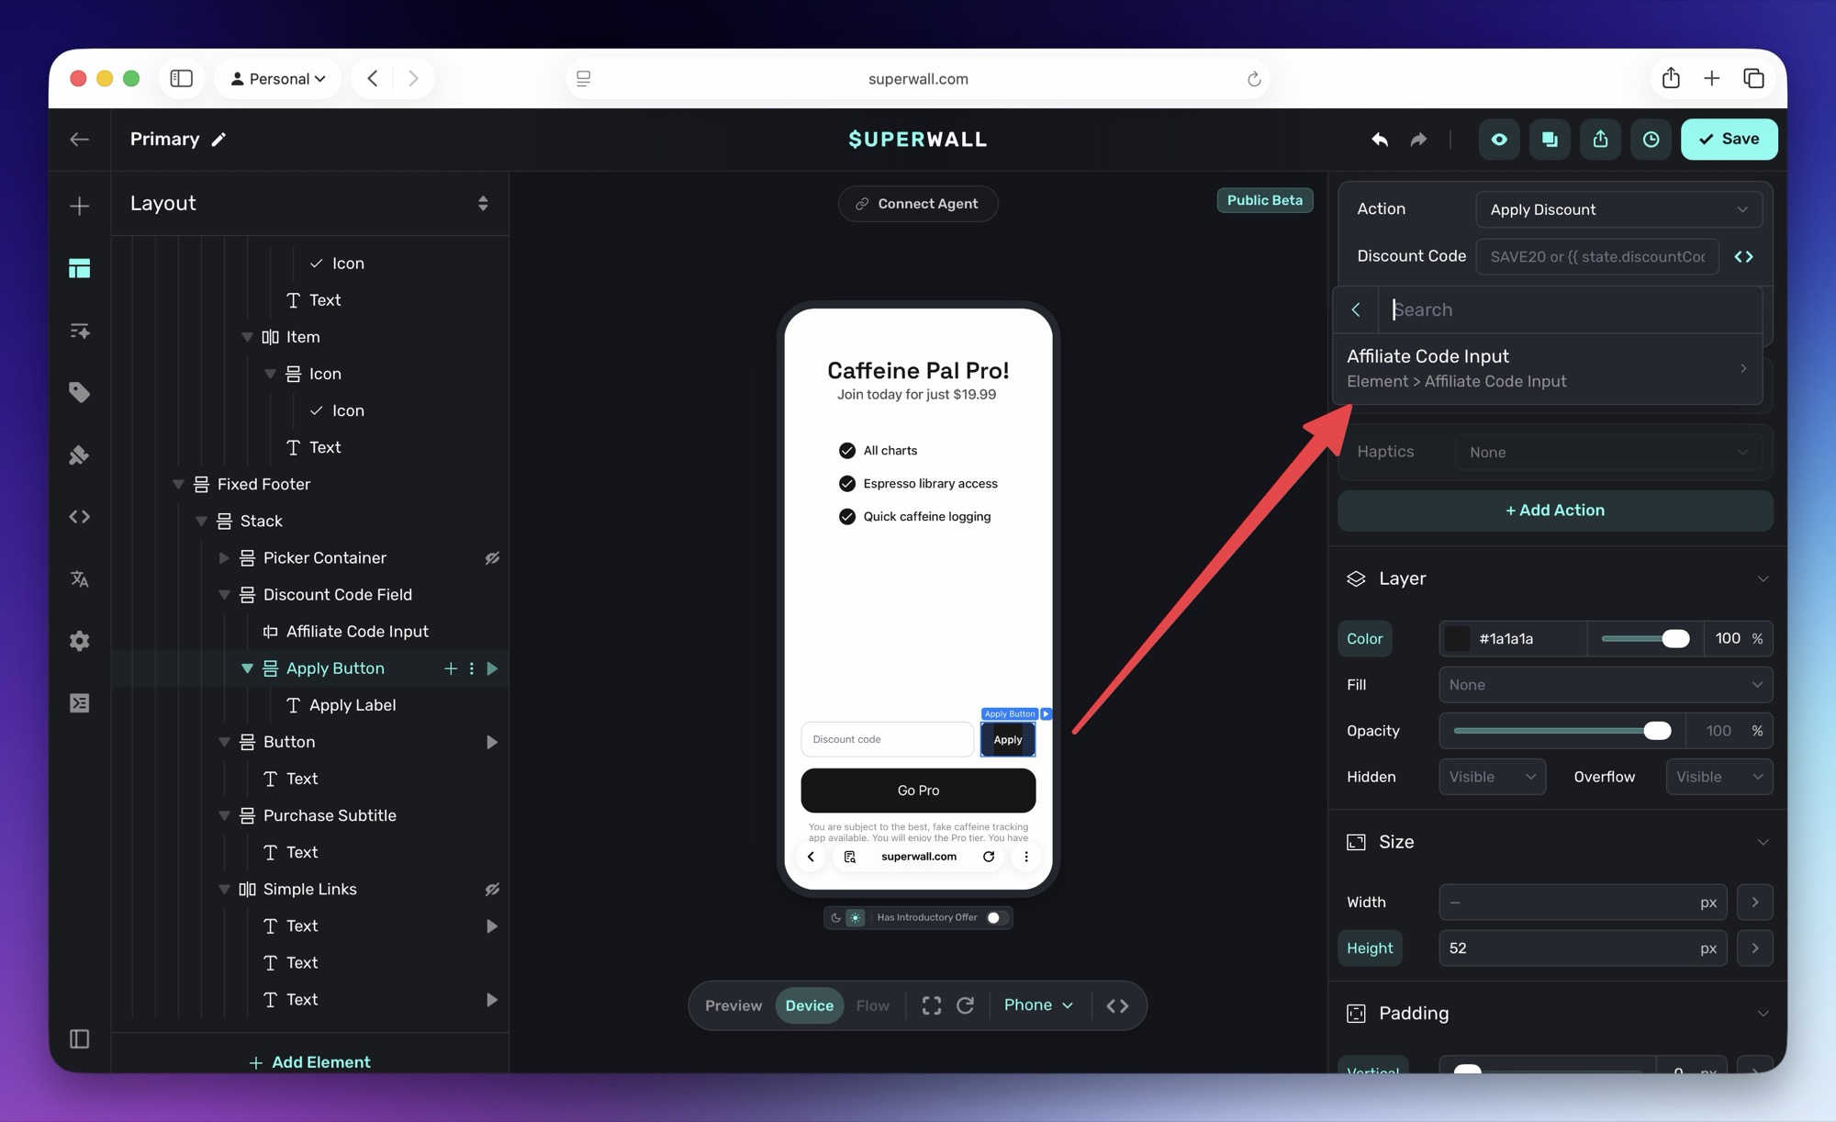This screenshot has height=1122, width=1836.
Task: Toggle fullscreen canvas icon in bottom bar
Action: 931,1005
